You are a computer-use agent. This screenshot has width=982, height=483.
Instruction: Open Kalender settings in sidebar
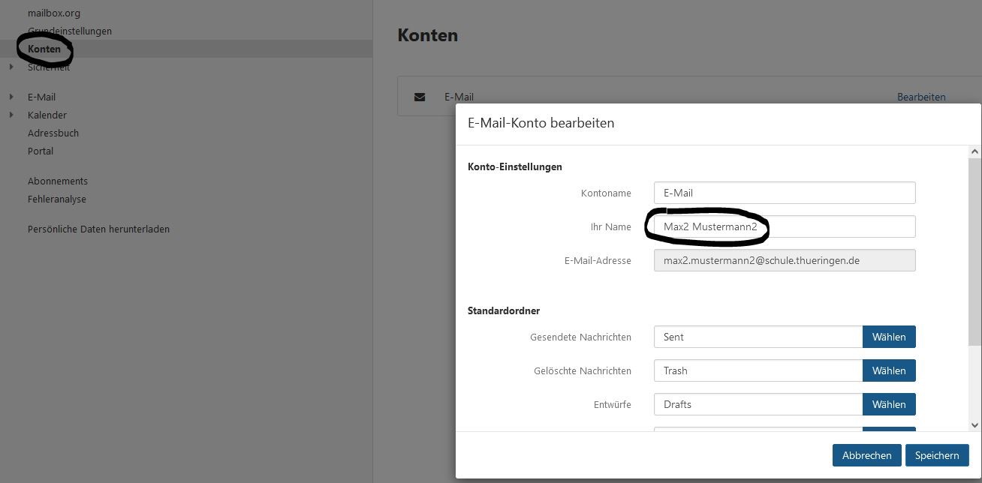47,115
